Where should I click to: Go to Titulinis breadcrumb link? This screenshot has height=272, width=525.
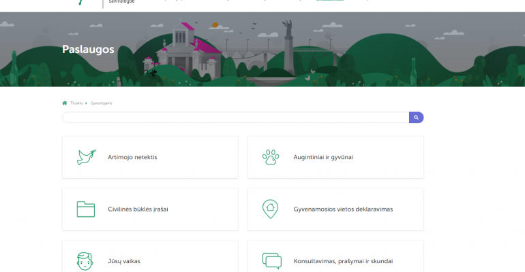point(76,103)
